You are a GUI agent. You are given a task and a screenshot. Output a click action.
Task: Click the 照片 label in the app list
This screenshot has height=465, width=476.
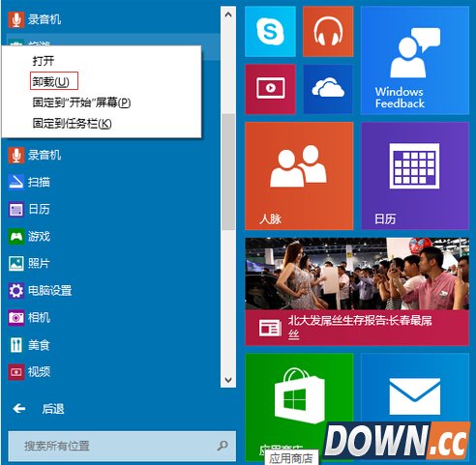39,264
